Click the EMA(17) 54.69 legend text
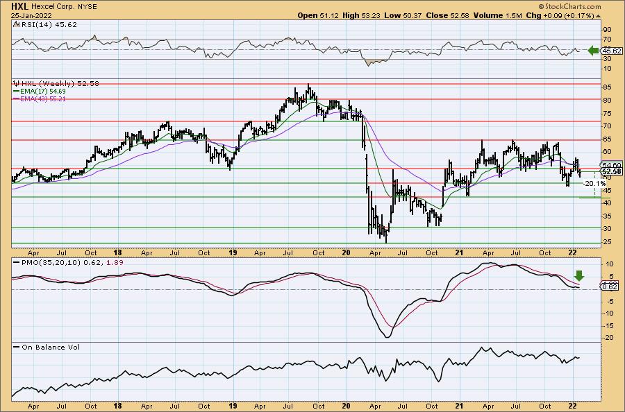Viewport: 625px width, 412px height. 43,91
